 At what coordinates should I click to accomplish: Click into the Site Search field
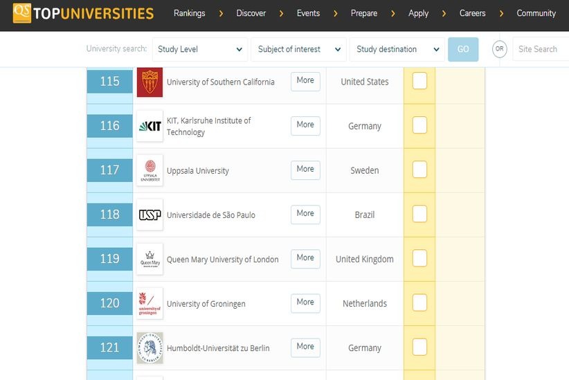click(x=540, y=49)
